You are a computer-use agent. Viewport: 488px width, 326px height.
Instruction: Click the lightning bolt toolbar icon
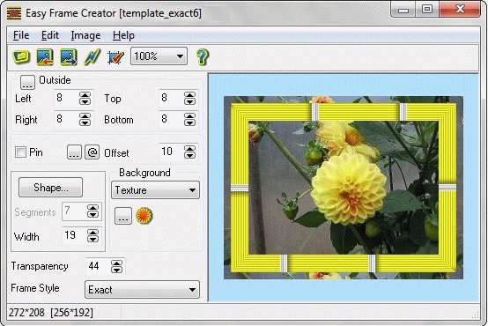coord(92,57)
